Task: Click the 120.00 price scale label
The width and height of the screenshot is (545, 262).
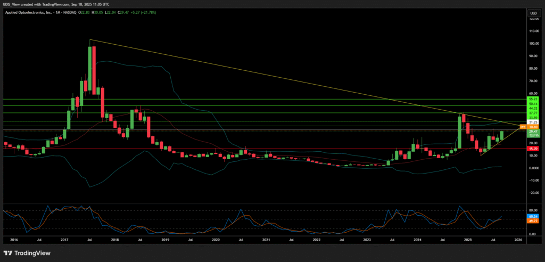Action: [x=532, y=19]
